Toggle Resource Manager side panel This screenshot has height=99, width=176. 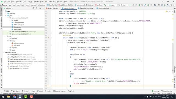[x=1, y=23]
